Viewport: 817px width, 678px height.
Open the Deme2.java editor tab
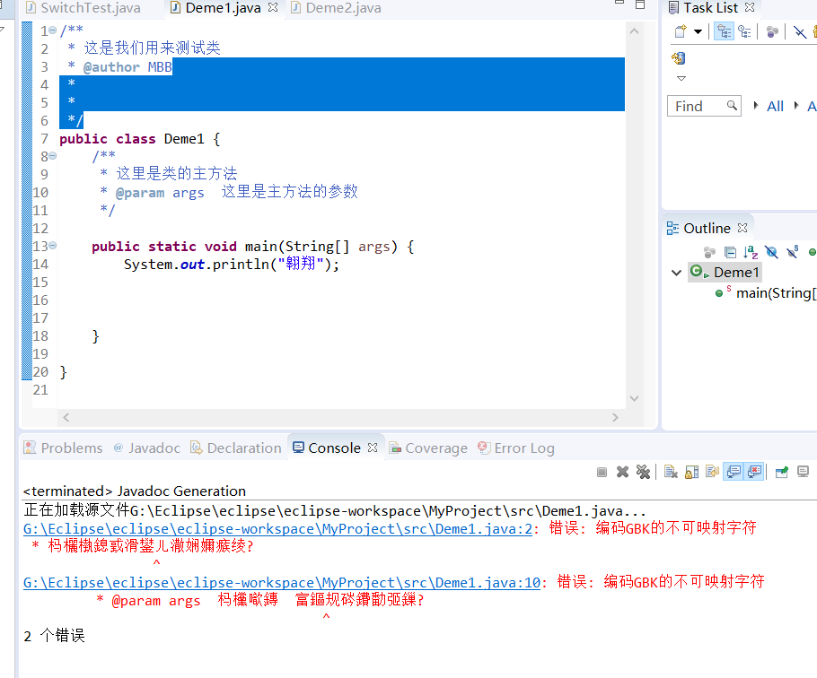[336, 8]
